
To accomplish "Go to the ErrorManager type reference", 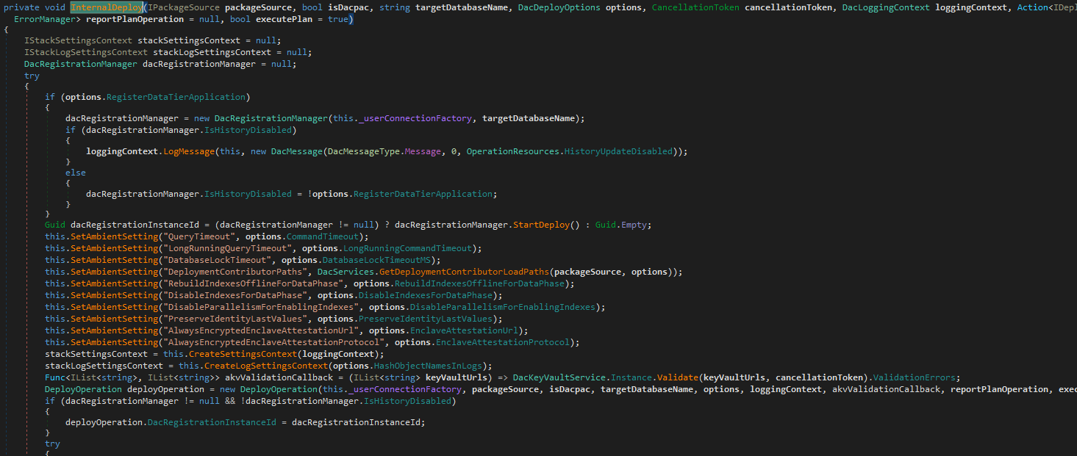I will click(45, 19).
